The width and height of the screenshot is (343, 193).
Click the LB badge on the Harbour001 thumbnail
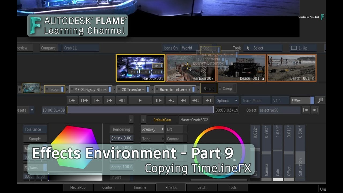158,72
